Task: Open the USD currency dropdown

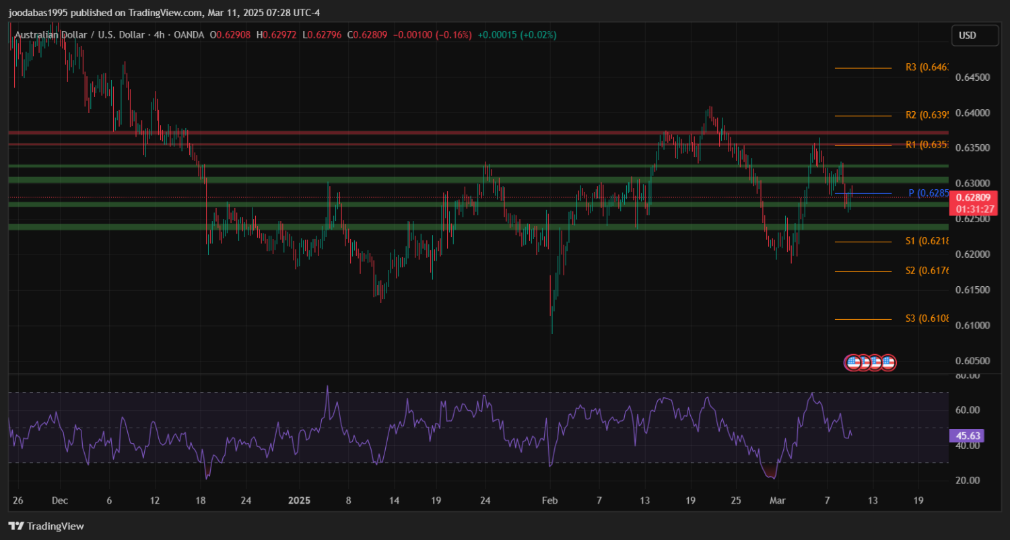Action: click(x=974, y=35)
